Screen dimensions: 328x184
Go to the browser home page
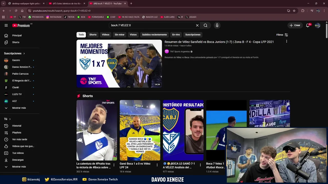22,11
